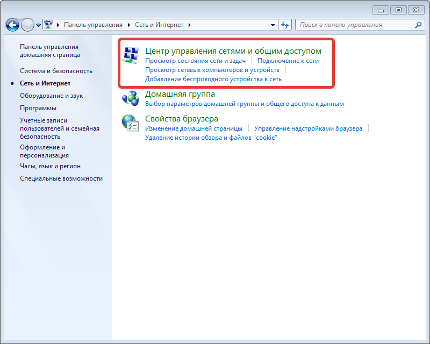This screenshot has height=344, width=430.
Task: Click the refresh button beside address bar
Action: tap(285, 25)
